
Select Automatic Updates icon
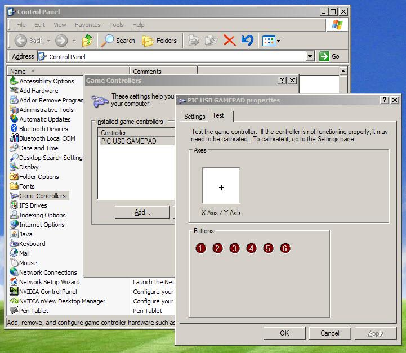click(14, 119)
